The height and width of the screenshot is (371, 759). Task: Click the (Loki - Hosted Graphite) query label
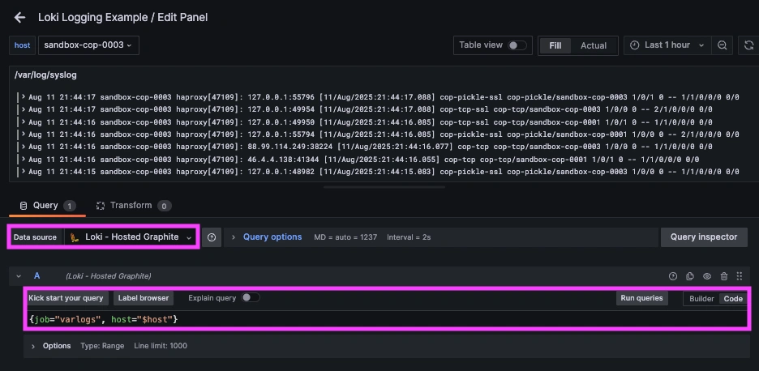coord(109,276)
